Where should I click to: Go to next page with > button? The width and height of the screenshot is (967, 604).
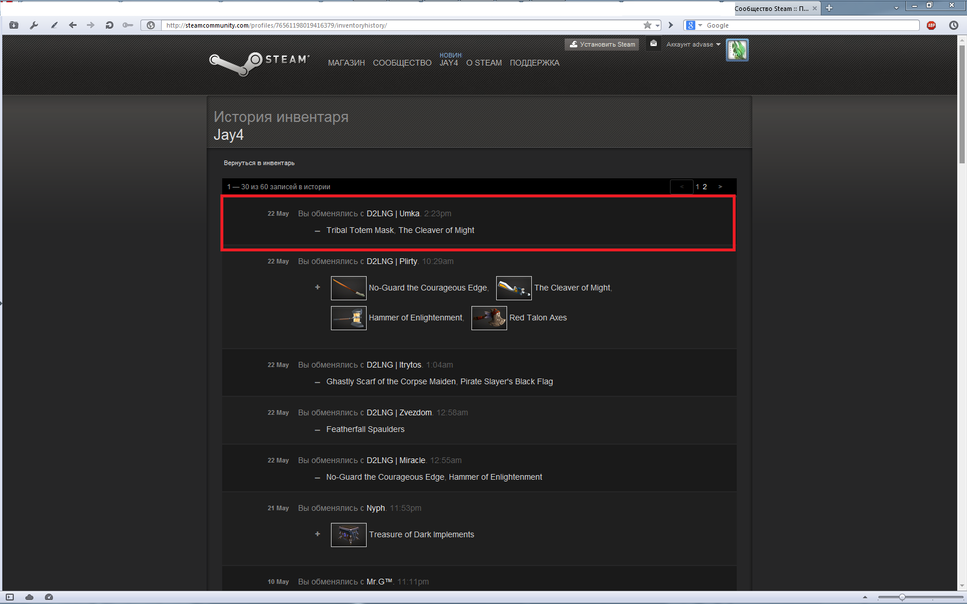[x=720, y=186]
